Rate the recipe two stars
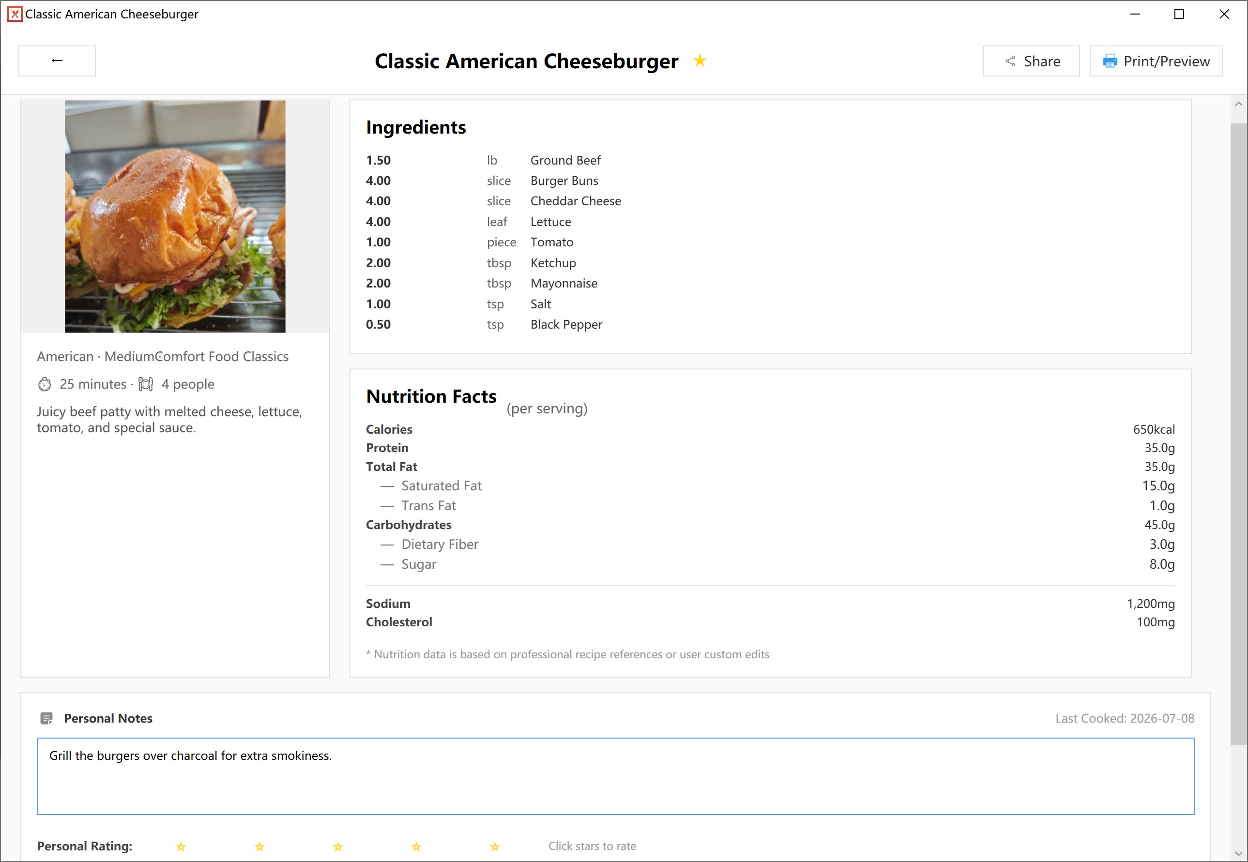 click(259, 847)
